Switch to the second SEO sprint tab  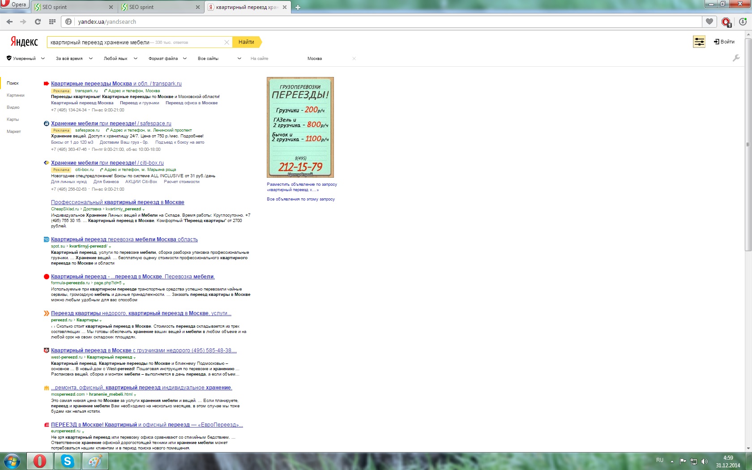point(161,7)
